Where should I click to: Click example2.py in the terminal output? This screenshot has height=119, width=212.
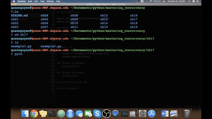(51, 46)
